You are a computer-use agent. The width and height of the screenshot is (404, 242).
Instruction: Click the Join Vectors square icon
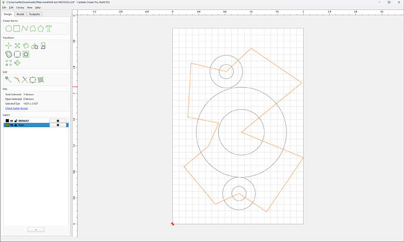(33, 80)
